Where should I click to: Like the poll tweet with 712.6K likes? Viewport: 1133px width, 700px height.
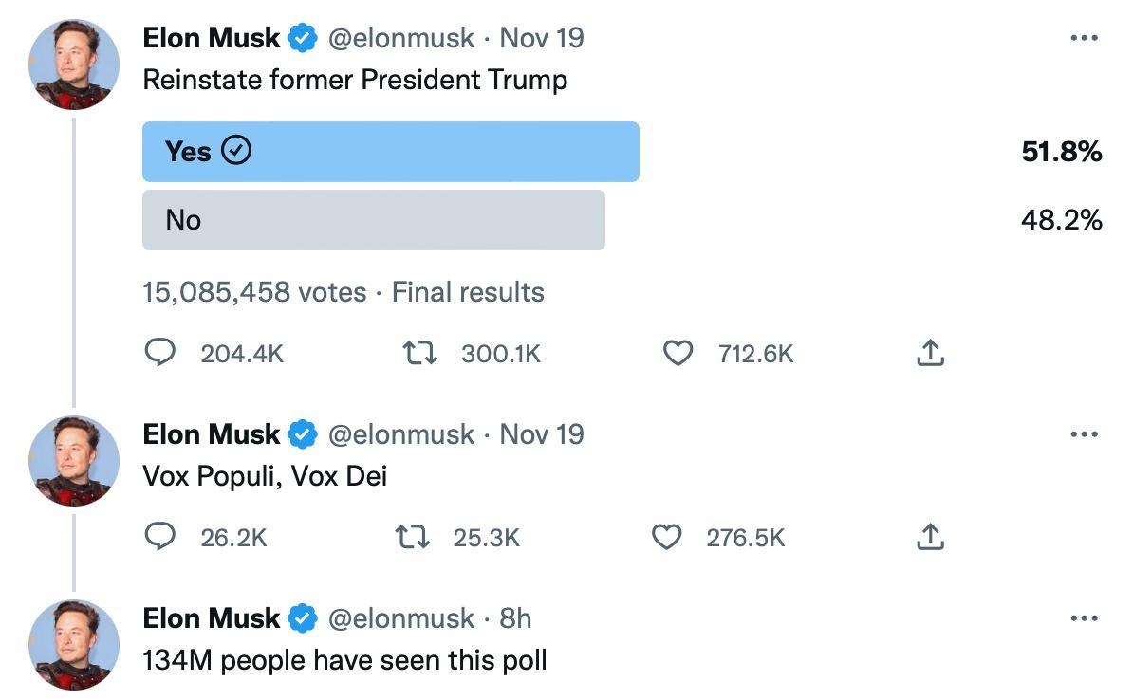pyautogui.click(x=677, y=354)
